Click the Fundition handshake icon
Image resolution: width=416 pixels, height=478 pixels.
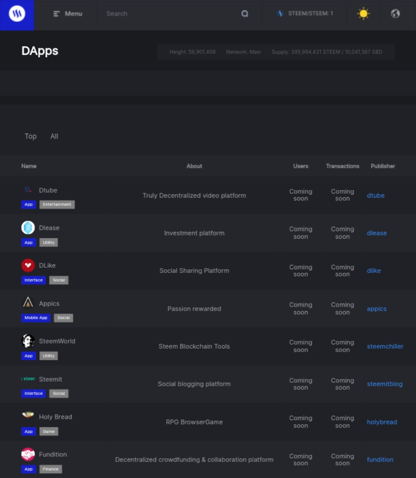tap(28, 454)
